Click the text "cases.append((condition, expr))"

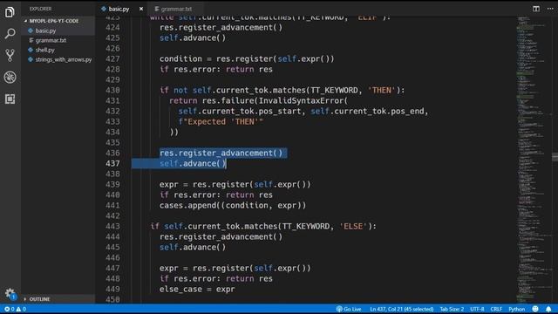tap(233, 206)
